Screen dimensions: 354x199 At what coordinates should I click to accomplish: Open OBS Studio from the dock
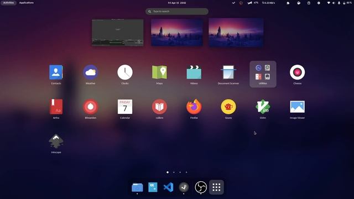(201, 187)
